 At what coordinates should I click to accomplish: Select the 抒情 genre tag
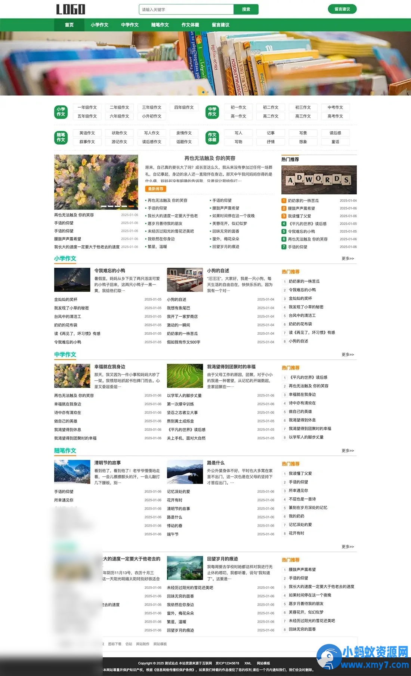pyautogui.click(x=271, y=142)
